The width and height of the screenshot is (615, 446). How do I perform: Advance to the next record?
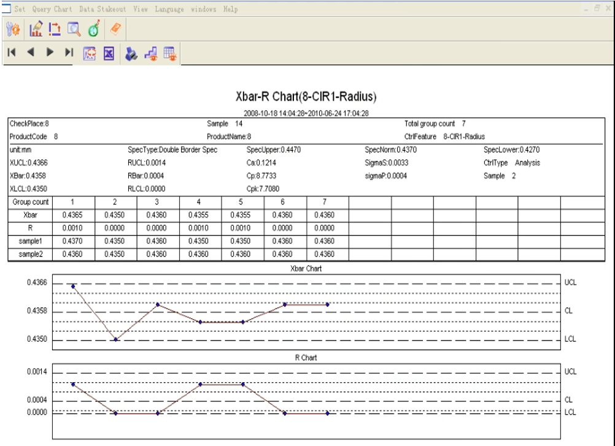(x=50, y=53)
